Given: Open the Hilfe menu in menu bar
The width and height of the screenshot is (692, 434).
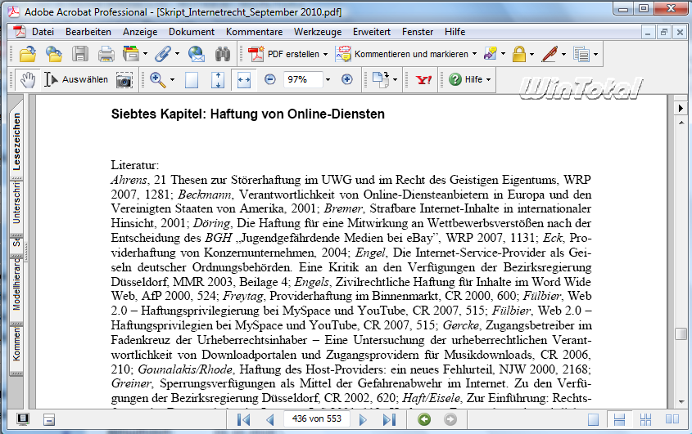Looking at the screenshot, I should pos(455,32).
